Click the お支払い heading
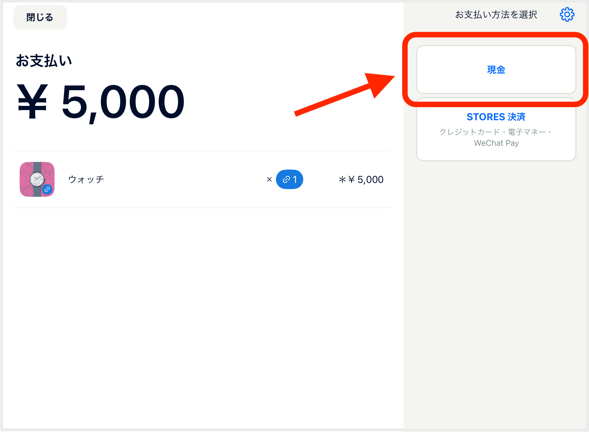 click(44, 61)
